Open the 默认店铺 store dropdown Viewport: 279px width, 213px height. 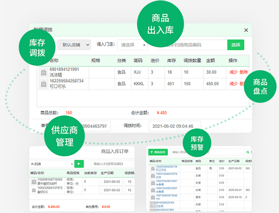coord(74,45)
